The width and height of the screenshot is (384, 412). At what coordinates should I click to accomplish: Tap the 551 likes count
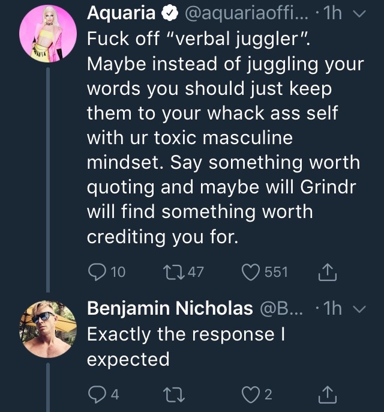(x=276, y=273)
